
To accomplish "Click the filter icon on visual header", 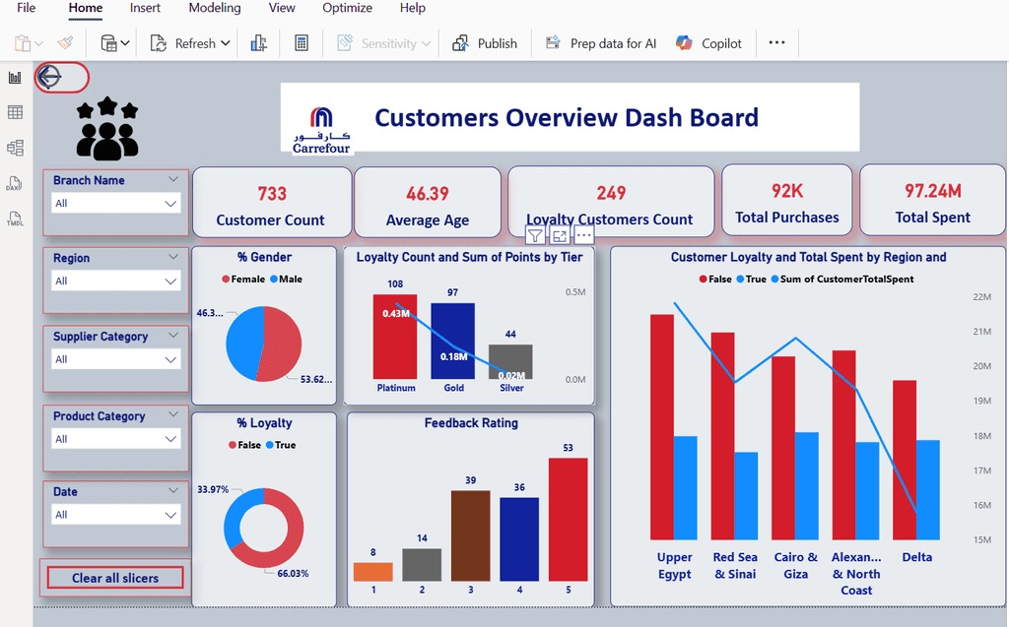I will (x=534, y=235).
